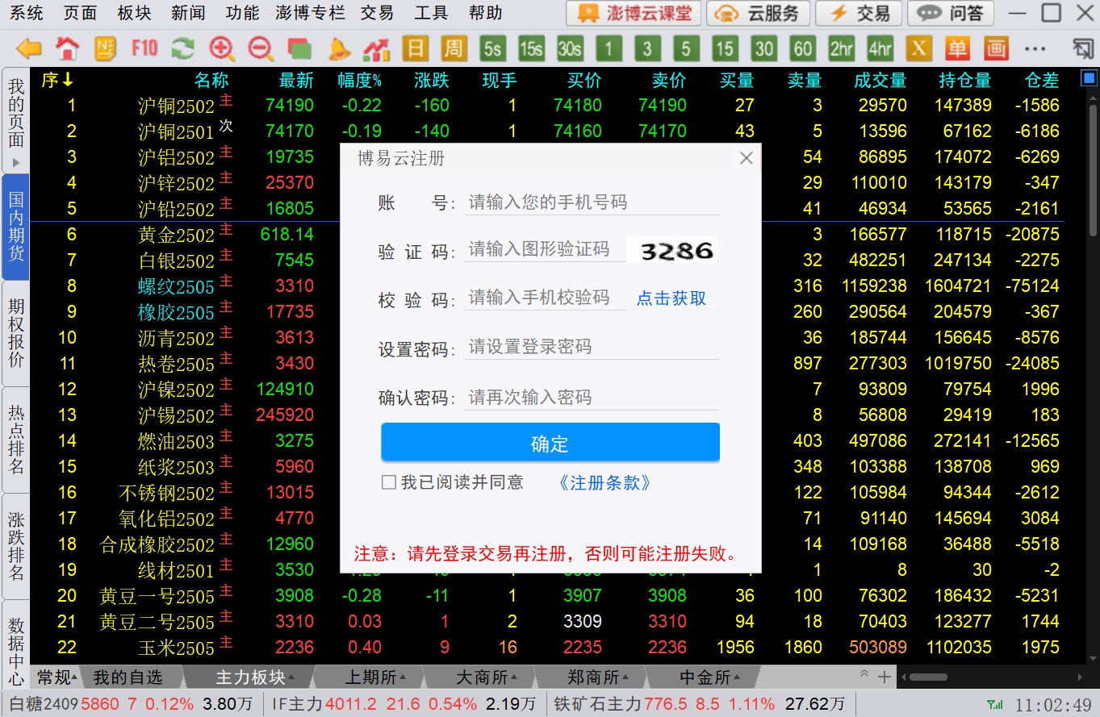Screen dimensions: 1100x717
Task: Click the orange back arrow icon
Action: (29, 49)
